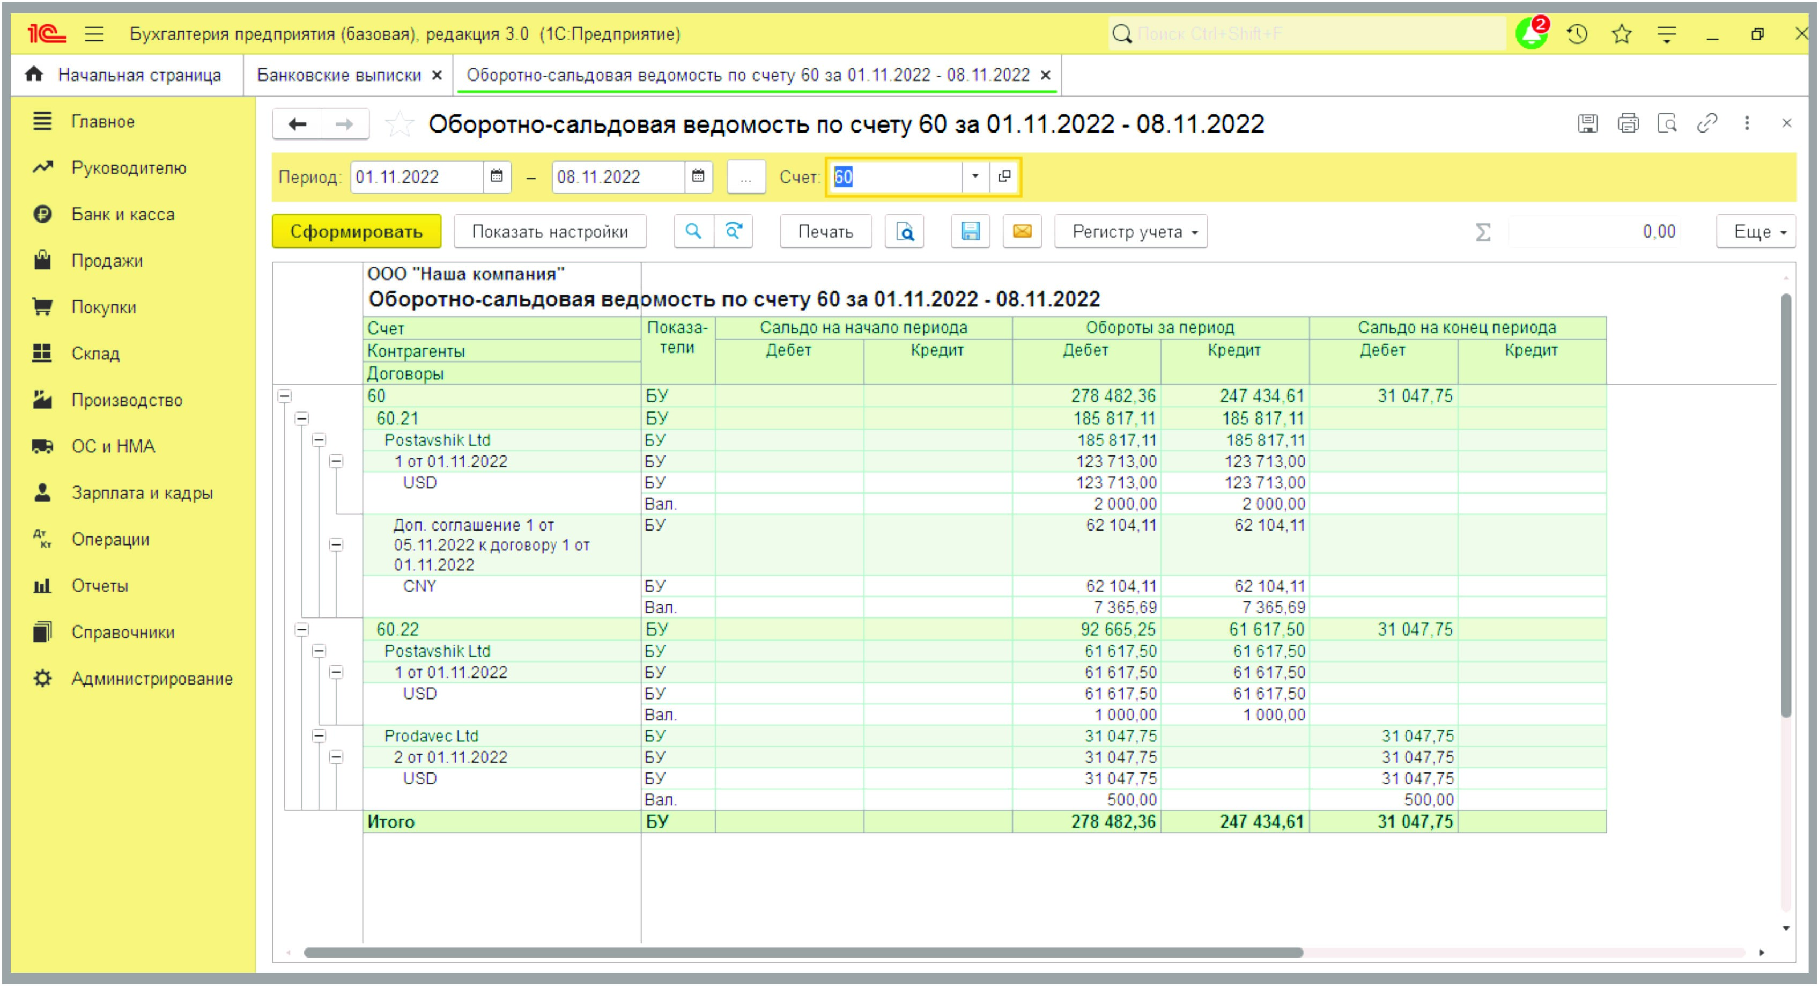This screenshot has width=1819, height=986.
Task: Send report by email envelope icon
Action: [1022, 232]
